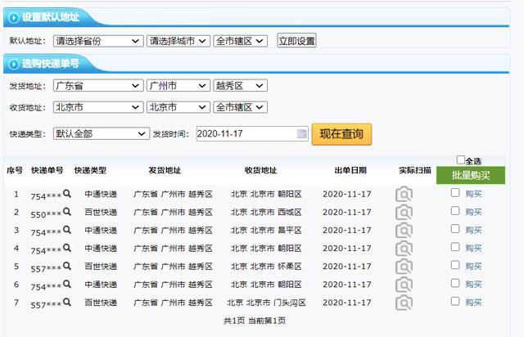Click the round arrow icon beside 选购快递单号 header

click(14, 64)
